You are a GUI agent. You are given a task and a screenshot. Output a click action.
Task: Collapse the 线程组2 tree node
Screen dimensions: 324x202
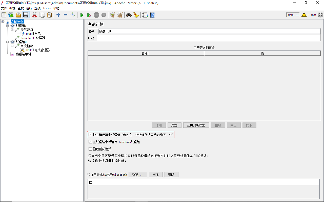coord(7,42)
